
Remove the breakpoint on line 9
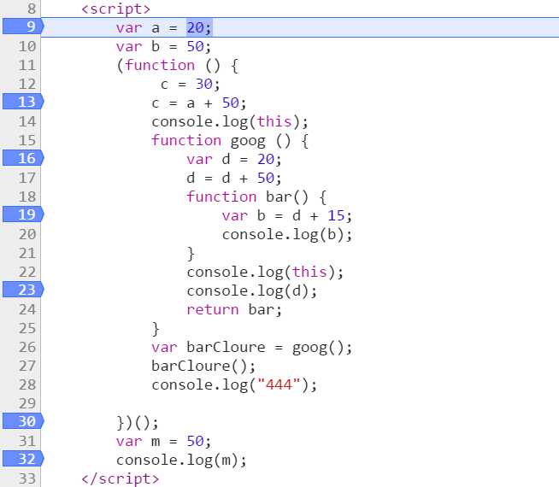[23, 26]
